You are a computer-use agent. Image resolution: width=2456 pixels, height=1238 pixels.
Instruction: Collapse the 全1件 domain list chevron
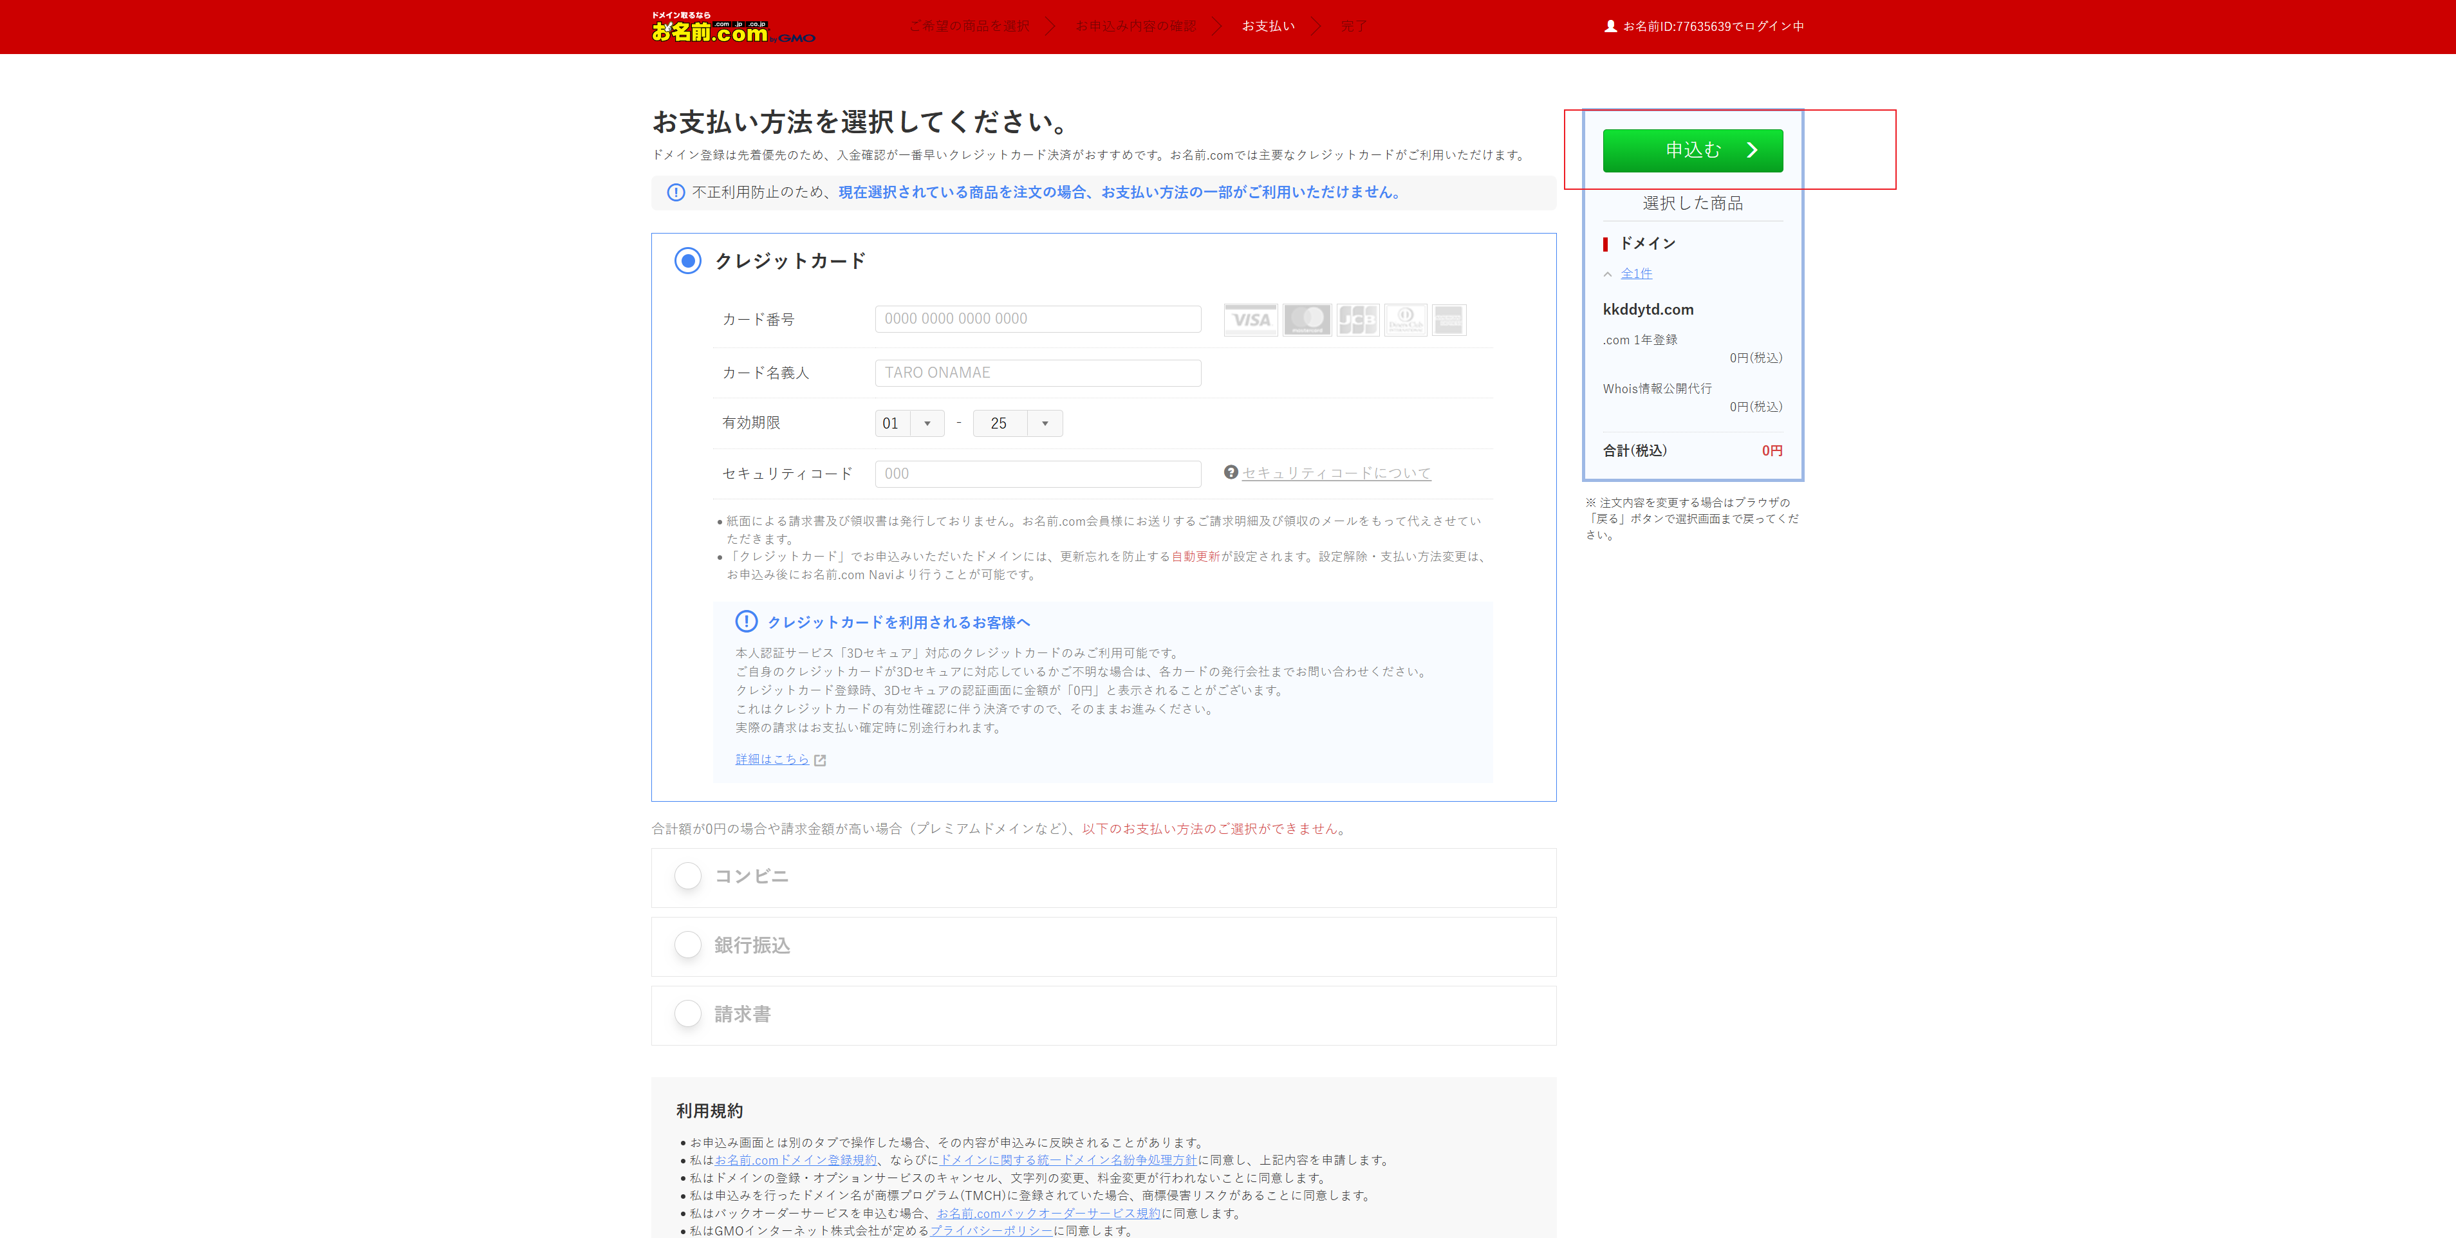point(1608,275)
